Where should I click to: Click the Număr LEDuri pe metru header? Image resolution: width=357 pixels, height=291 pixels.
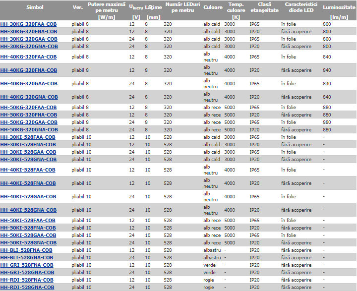click(x=182, y=7)
